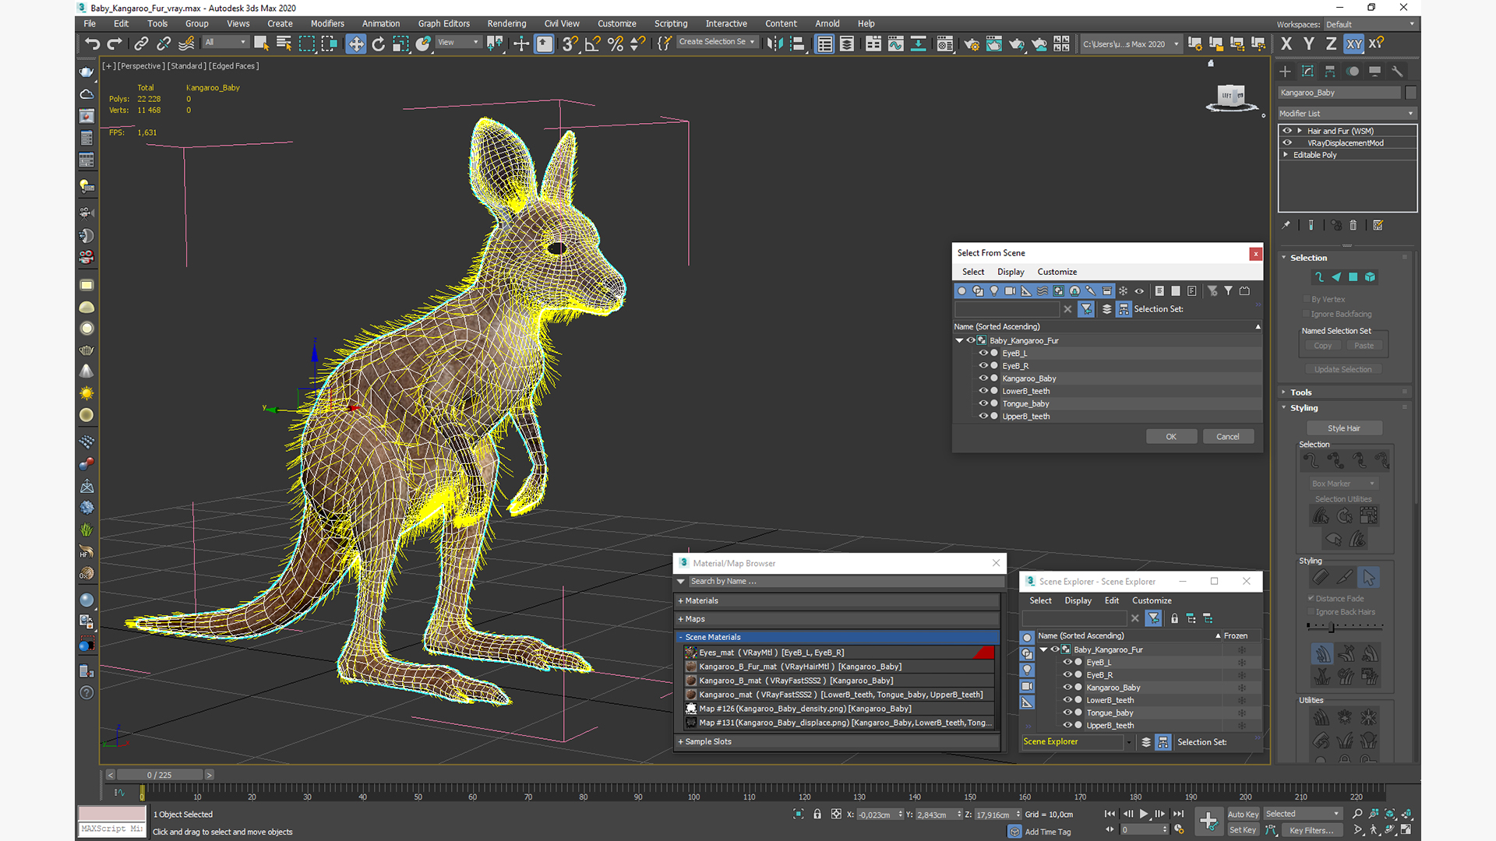Toggle the 3D Snaps icon
Viewport: 1496px width, 841px height.
click(570, 44)
